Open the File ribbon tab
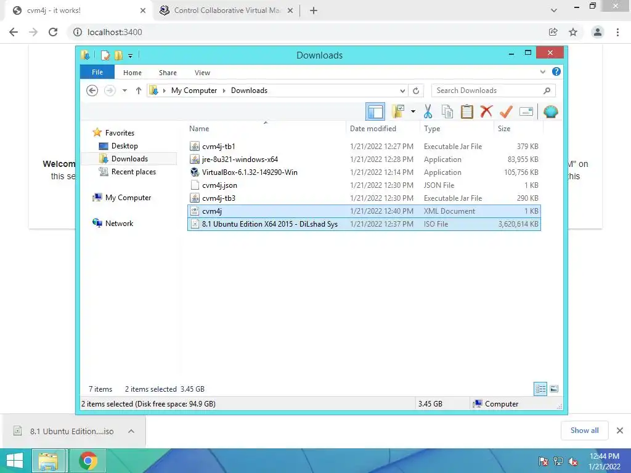The width and height of the screenshot is (631, 473). 97,72
